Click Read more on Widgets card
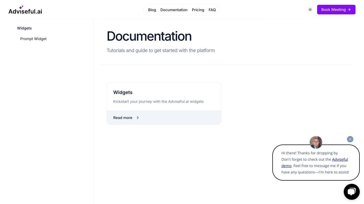Screen dimensions: 364x204 point(123,118)
